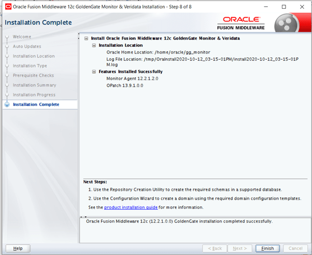Viewport: 312px width, 255px height.
Task: Select the Prerequisite Checks step
Action: (34, 75)
